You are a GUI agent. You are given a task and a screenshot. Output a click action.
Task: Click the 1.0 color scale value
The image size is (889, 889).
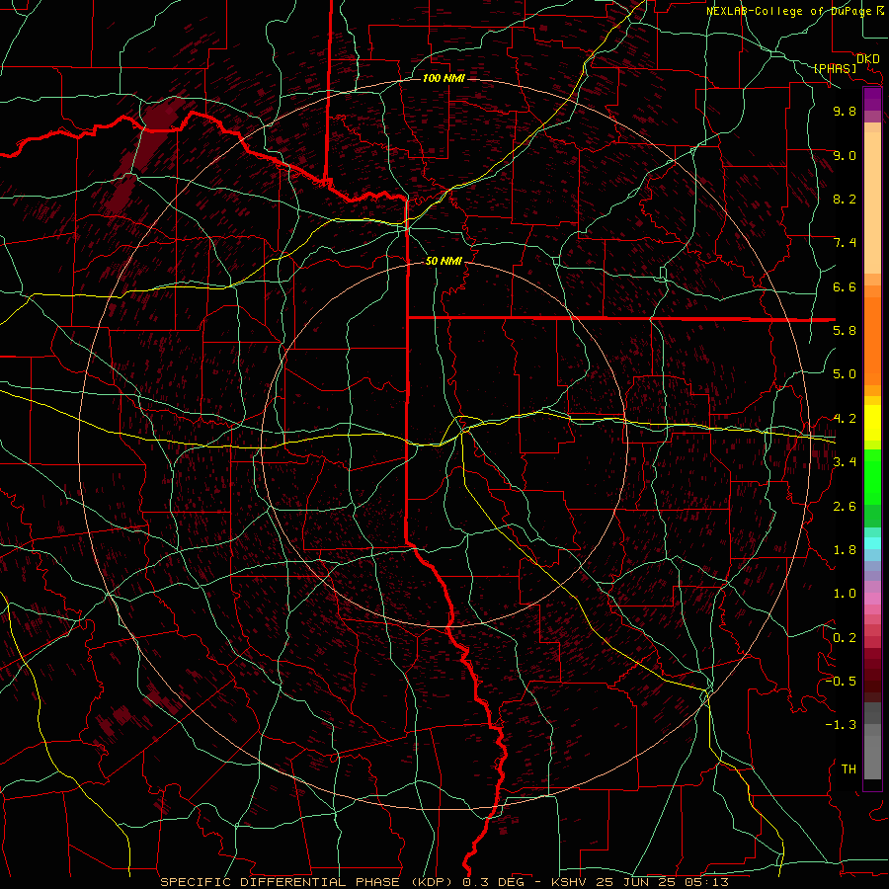pos(845,594)
